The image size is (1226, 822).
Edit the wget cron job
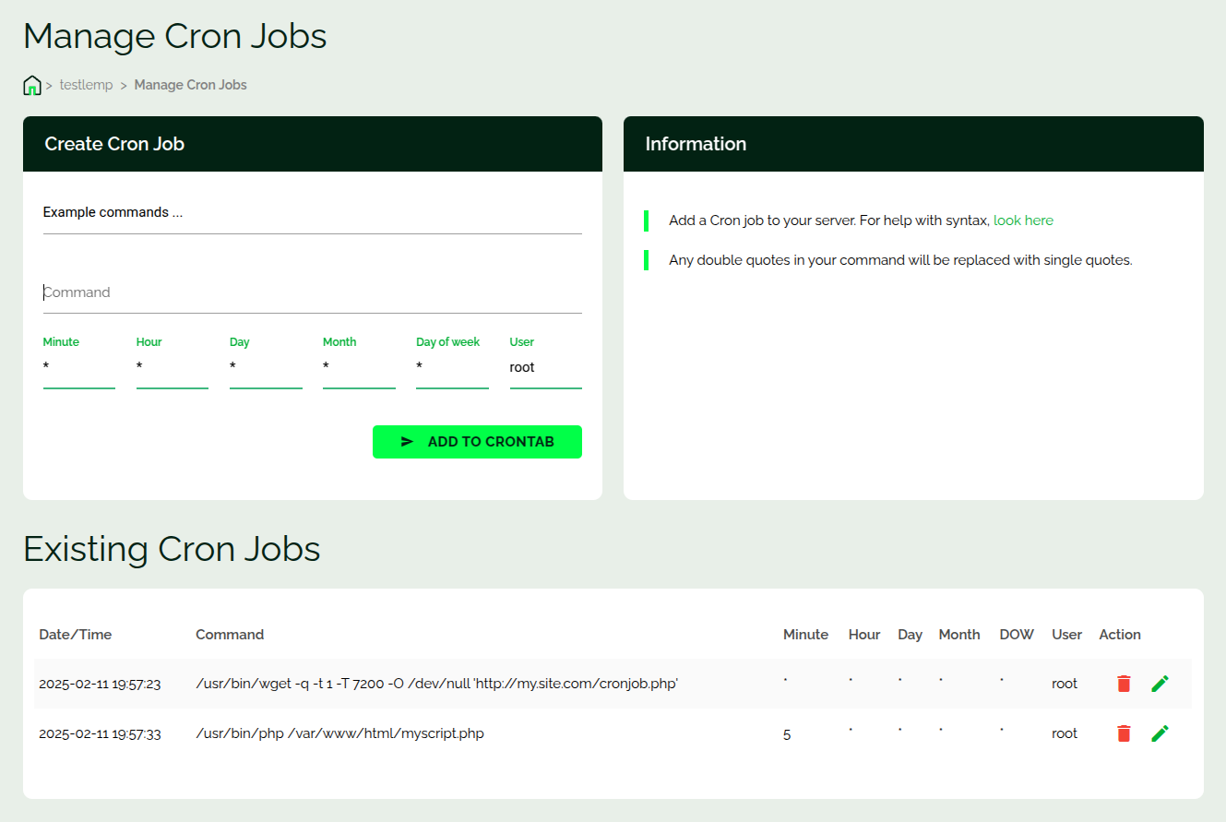1161,684
